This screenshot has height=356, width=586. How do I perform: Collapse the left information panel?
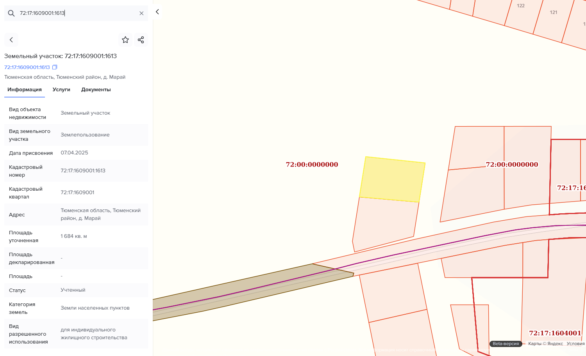tap(157, 12)
